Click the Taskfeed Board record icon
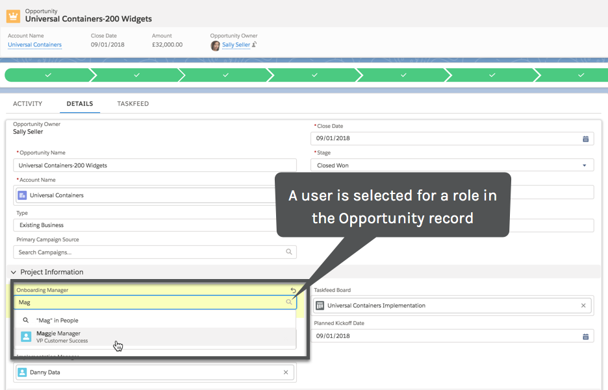Viewport: 608px width, 390px height. click(320, 306)
